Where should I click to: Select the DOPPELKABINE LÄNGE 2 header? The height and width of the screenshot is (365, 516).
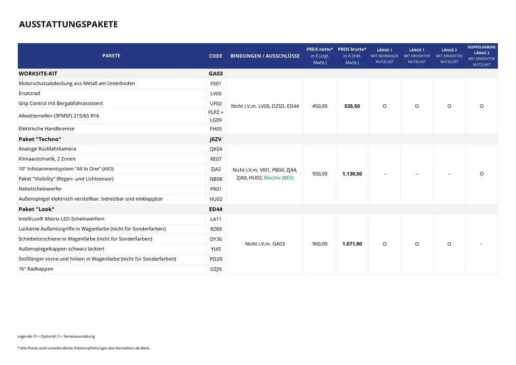[x=481, y=55]
